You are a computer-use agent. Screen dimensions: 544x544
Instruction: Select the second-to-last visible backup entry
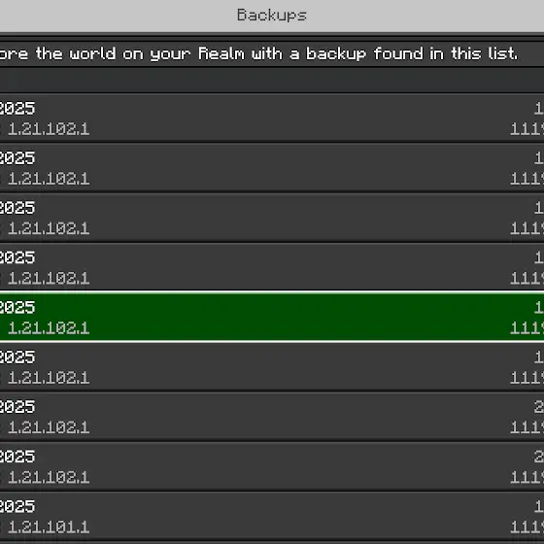(x=272, y=467)
